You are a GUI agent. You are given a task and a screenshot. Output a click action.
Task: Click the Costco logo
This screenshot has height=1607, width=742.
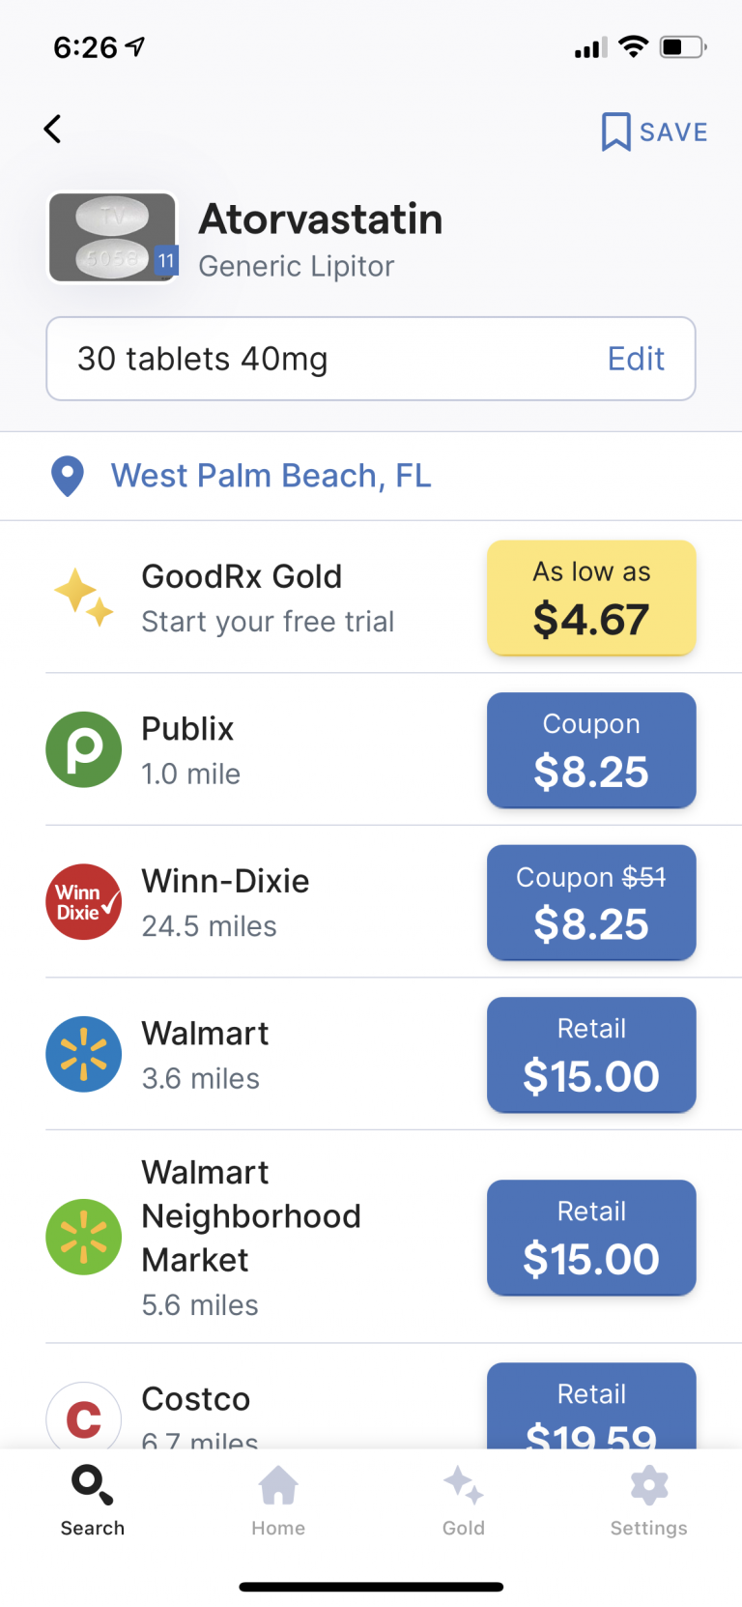pos(83,1416)
